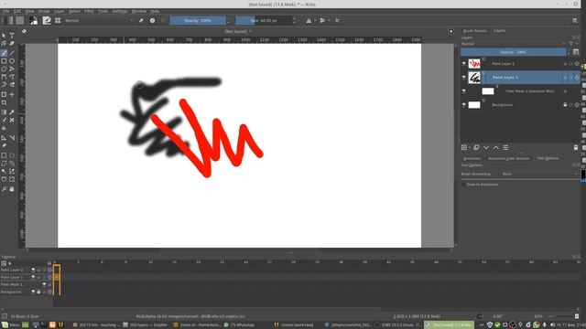This screenshot has width=586, height=329.
Task: Move selected layer down
Action: 486,147
